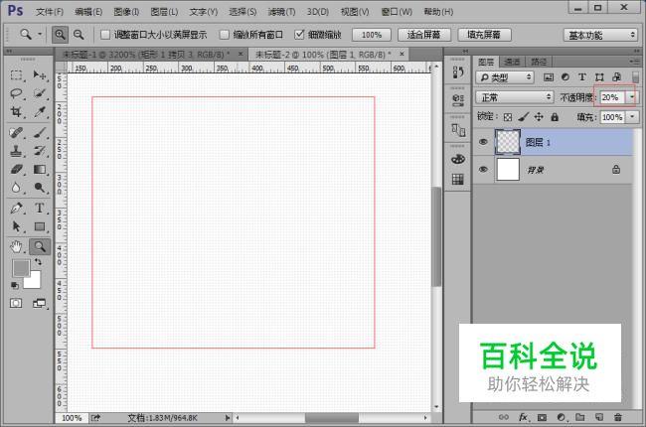
Task: Switch to the 路径 panel tab
Action: click(539, 62)
